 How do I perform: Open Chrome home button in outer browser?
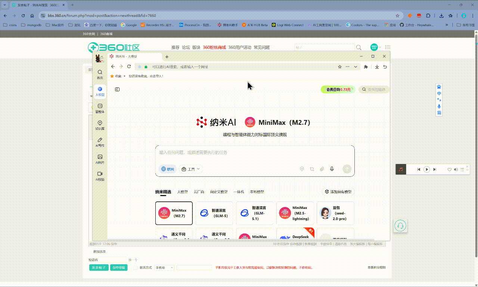tap(32, 16)
